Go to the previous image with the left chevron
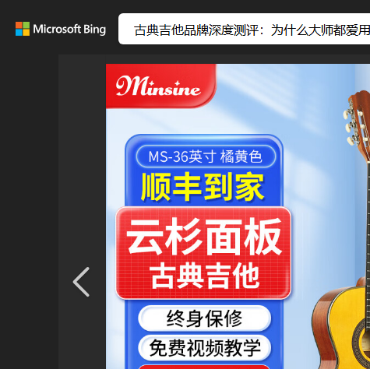 coord(81,282)
